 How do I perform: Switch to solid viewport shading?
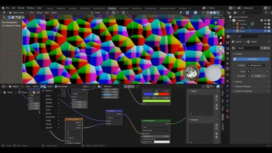pyautogui.click(x=211, y=13)
